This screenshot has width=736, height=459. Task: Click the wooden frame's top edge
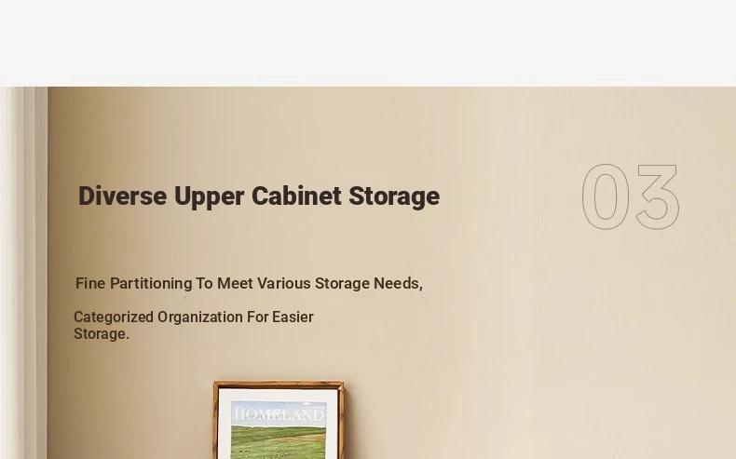click(x=279, y=385)
